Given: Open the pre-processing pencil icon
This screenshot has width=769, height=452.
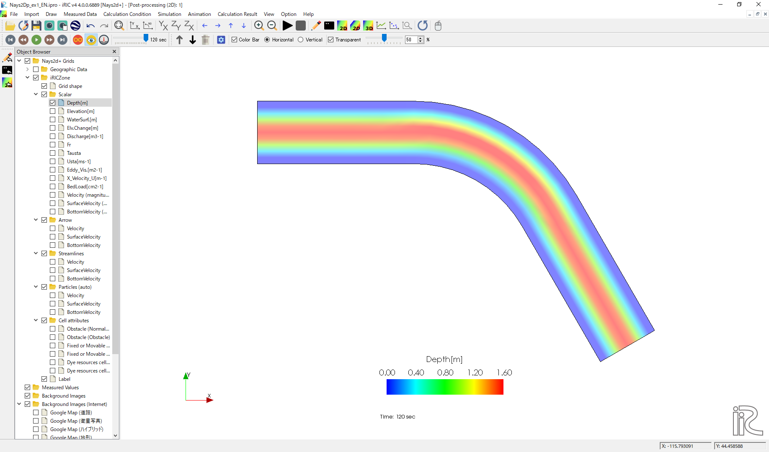Looking at the screenshot, I should coord(316,26).
